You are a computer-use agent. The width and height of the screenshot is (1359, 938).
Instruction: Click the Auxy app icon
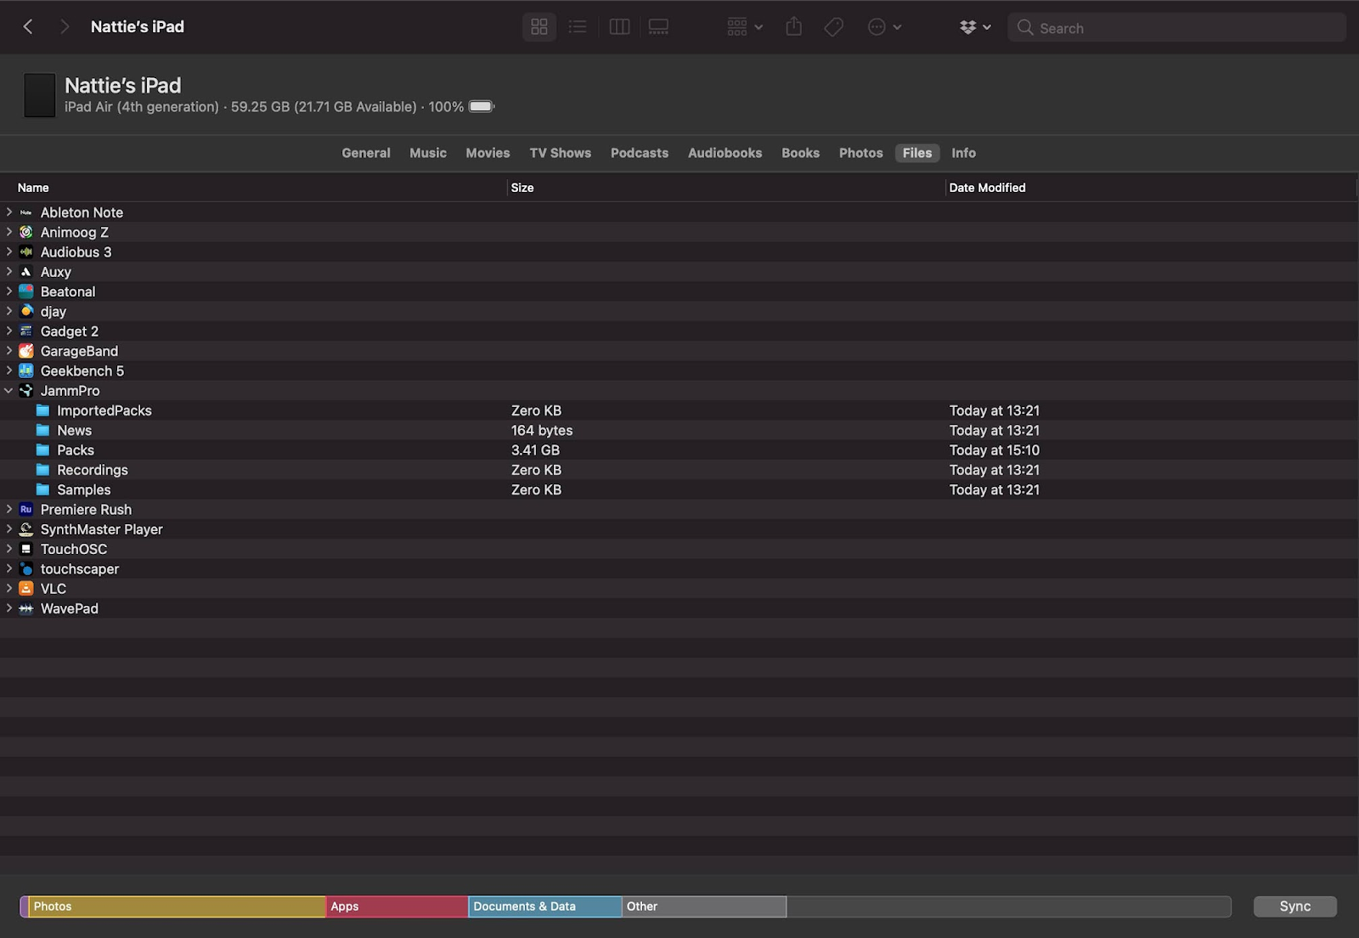click(26, 272)
